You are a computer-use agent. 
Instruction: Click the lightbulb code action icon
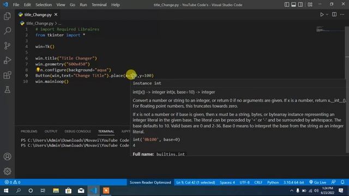point(38,70)
